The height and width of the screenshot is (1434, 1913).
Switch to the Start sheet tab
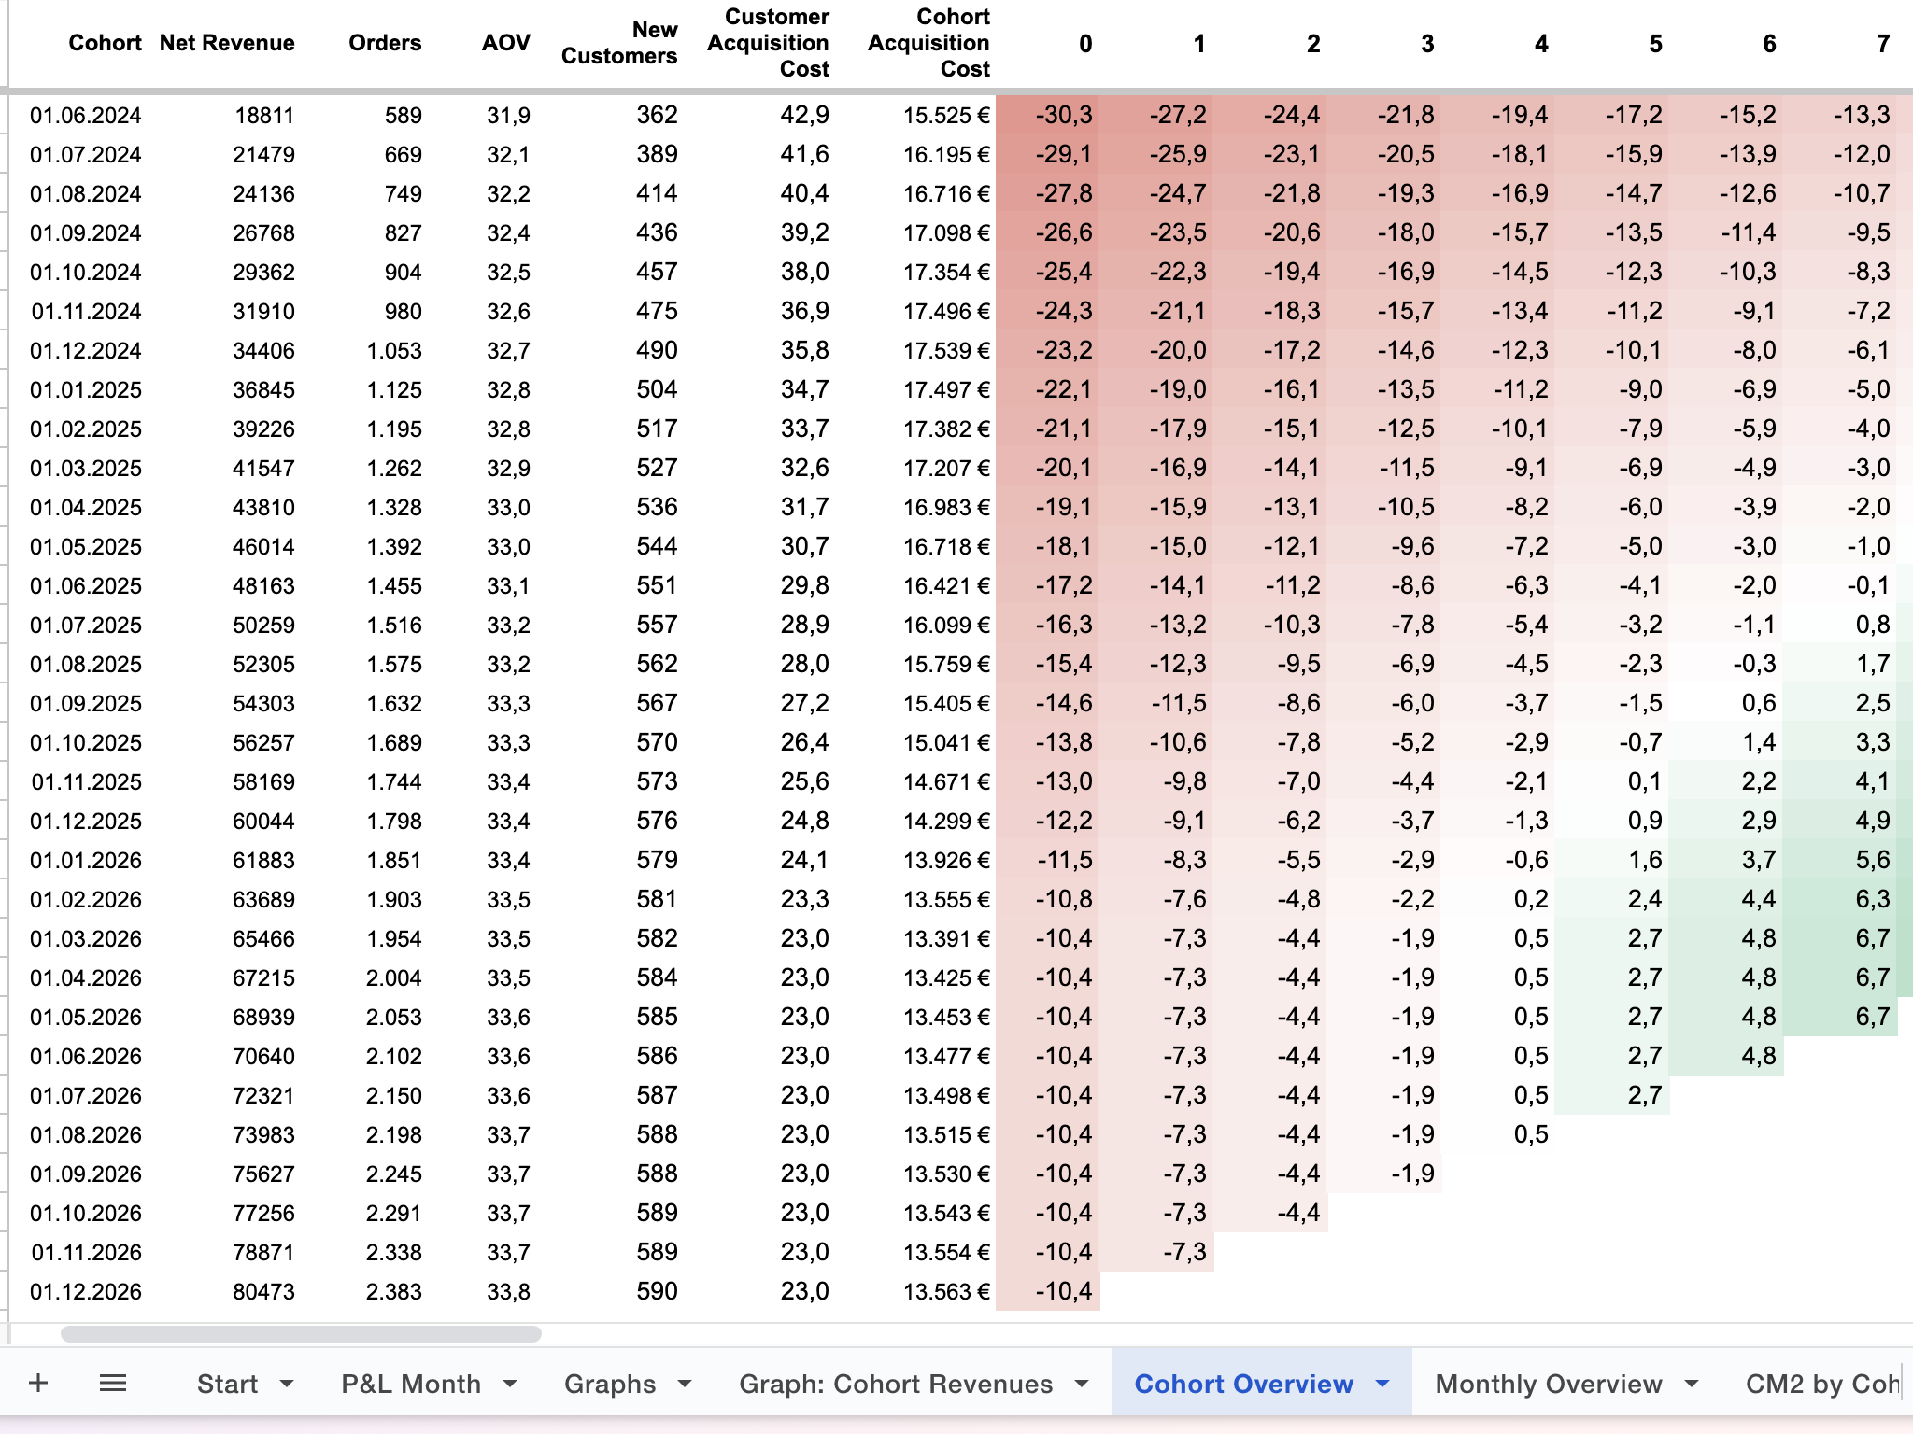227,1384
